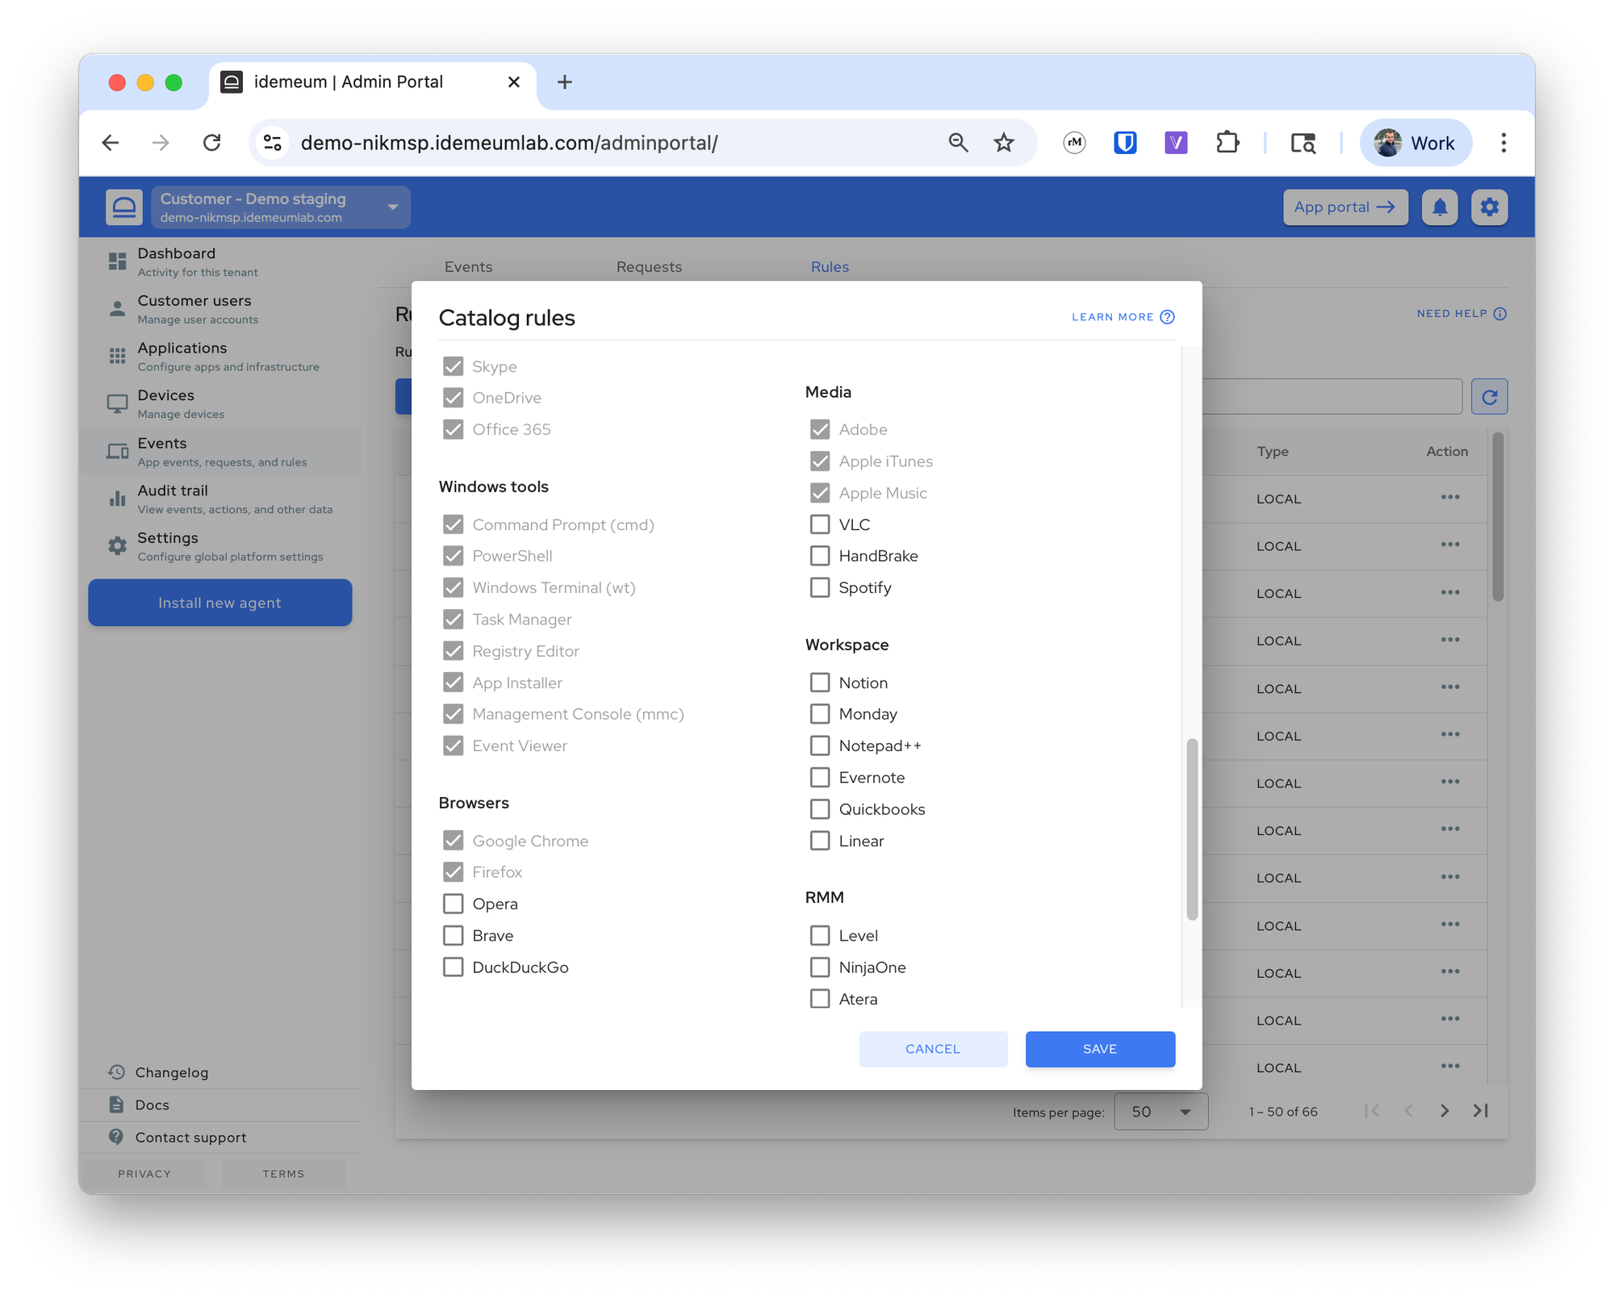Image resolution: width=1614 pixels, height=1299 pixels.
Task: Reload the page with the refresh icon
Action: (211, 143)
